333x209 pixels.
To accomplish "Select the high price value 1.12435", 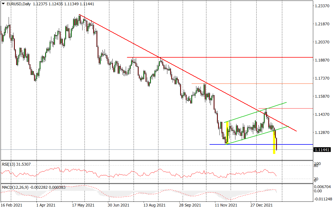I will (x=55, y=4).
